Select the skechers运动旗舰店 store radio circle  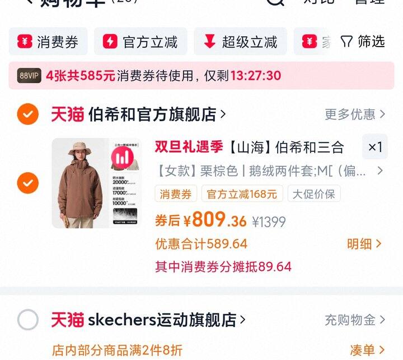pyautogui.click(x=28, y=320)
